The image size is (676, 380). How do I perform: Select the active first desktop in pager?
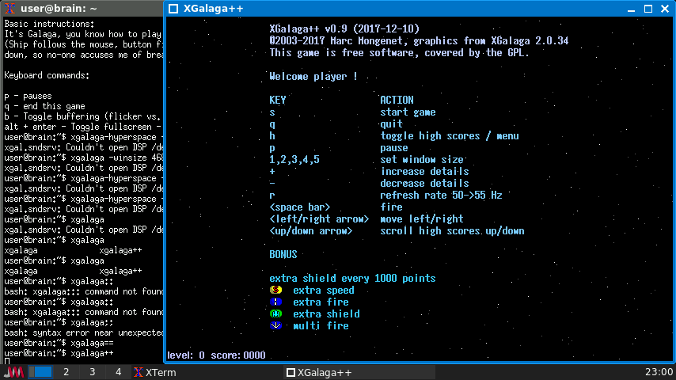tap(43, 372)
